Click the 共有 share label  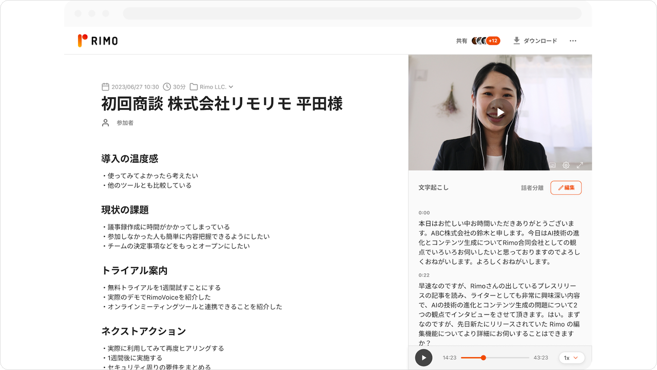[x=461, y=41]
